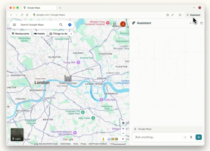Click the Hilly Fields park pin
Viewport: 210px width, 151px height.
point(93,118)
